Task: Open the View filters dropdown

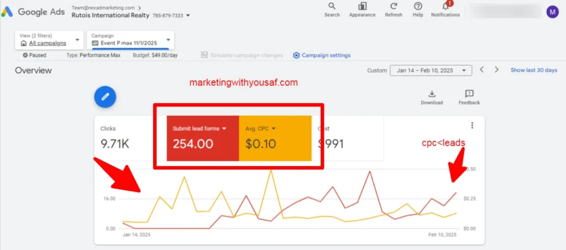Action: [49, 40]
